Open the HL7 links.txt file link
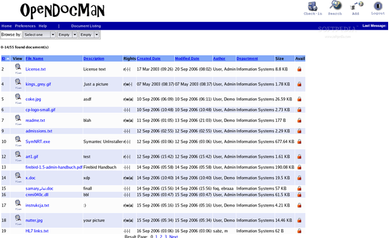This screenshot has width=390, height=238. (37, 231)
